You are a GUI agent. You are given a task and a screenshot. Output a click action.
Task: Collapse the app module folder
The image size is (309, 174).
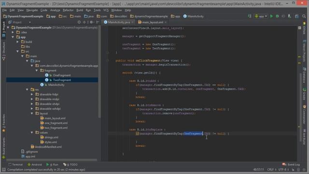click(x=13, y=37)
